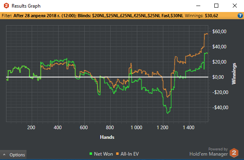
Task: Click the Hold'em Manager 2 logo in the corner
Action: (234, 152)
